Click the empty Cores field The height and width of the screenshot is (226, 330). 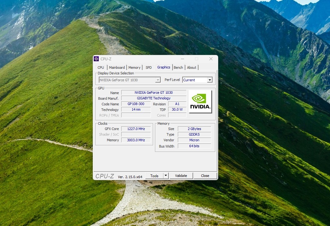177,115
